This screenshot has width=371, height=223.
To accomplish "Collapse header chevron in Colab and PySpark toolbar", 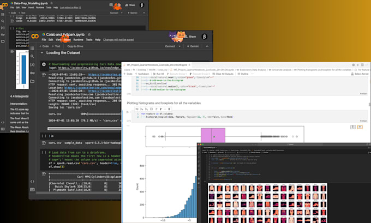I will [207, 46].
